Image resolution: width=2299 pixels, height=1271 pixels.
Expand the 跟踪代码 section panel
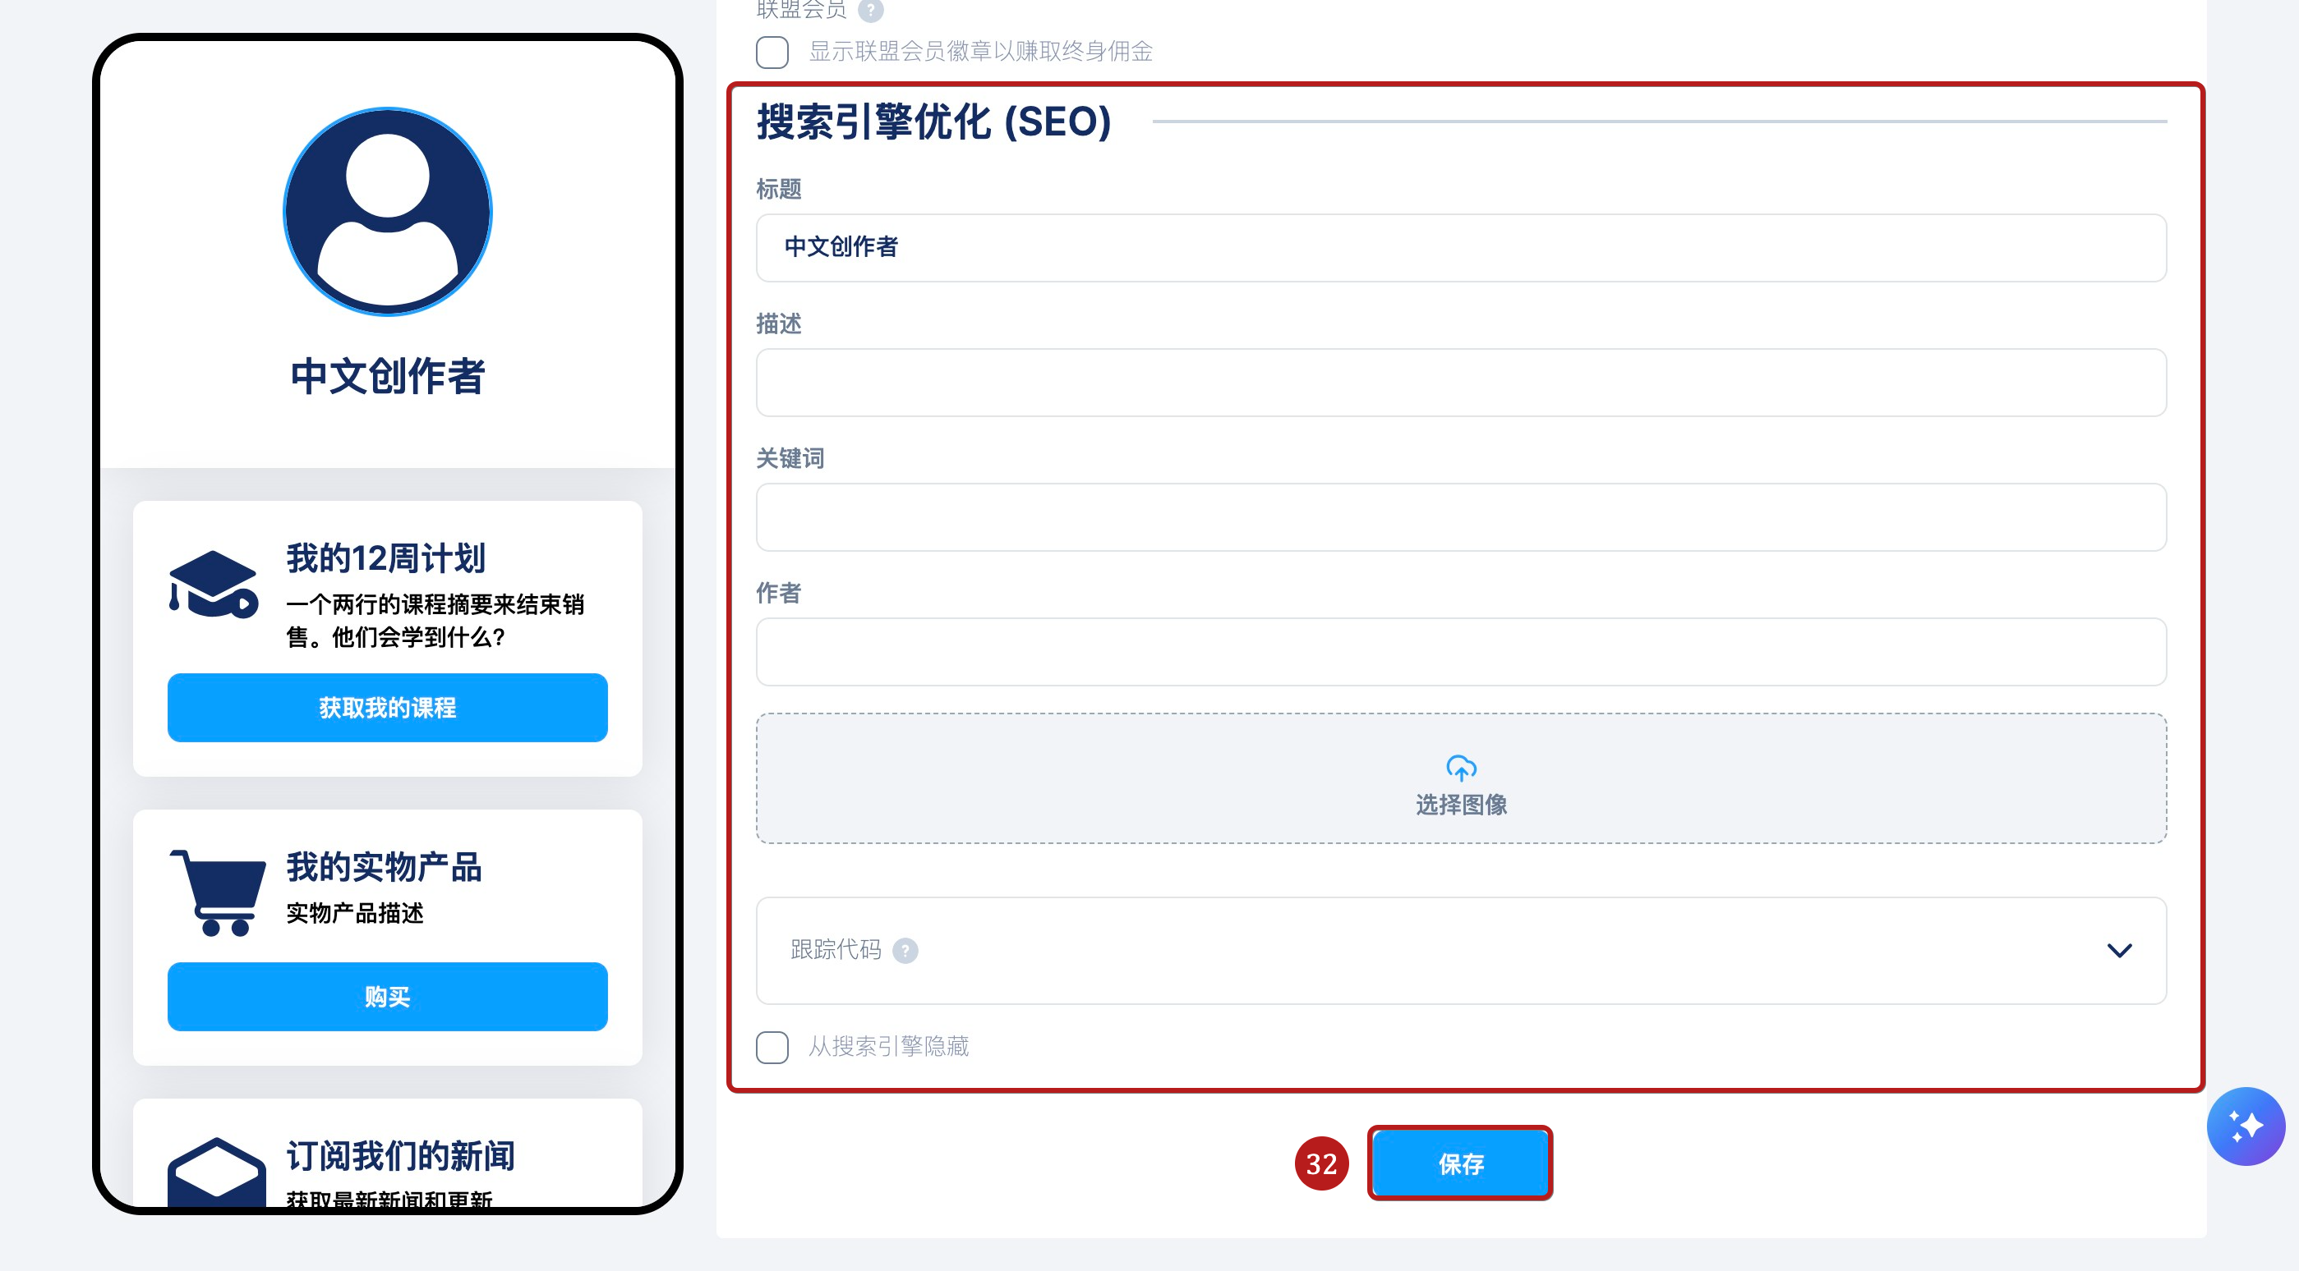1460,951
